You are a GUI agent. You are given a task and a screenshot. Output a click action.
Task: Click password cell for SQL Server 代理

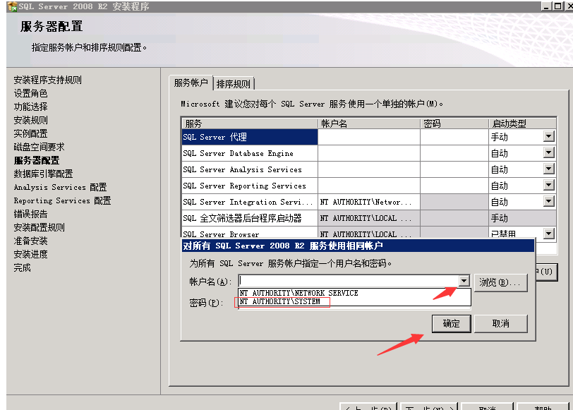[454, 137]
